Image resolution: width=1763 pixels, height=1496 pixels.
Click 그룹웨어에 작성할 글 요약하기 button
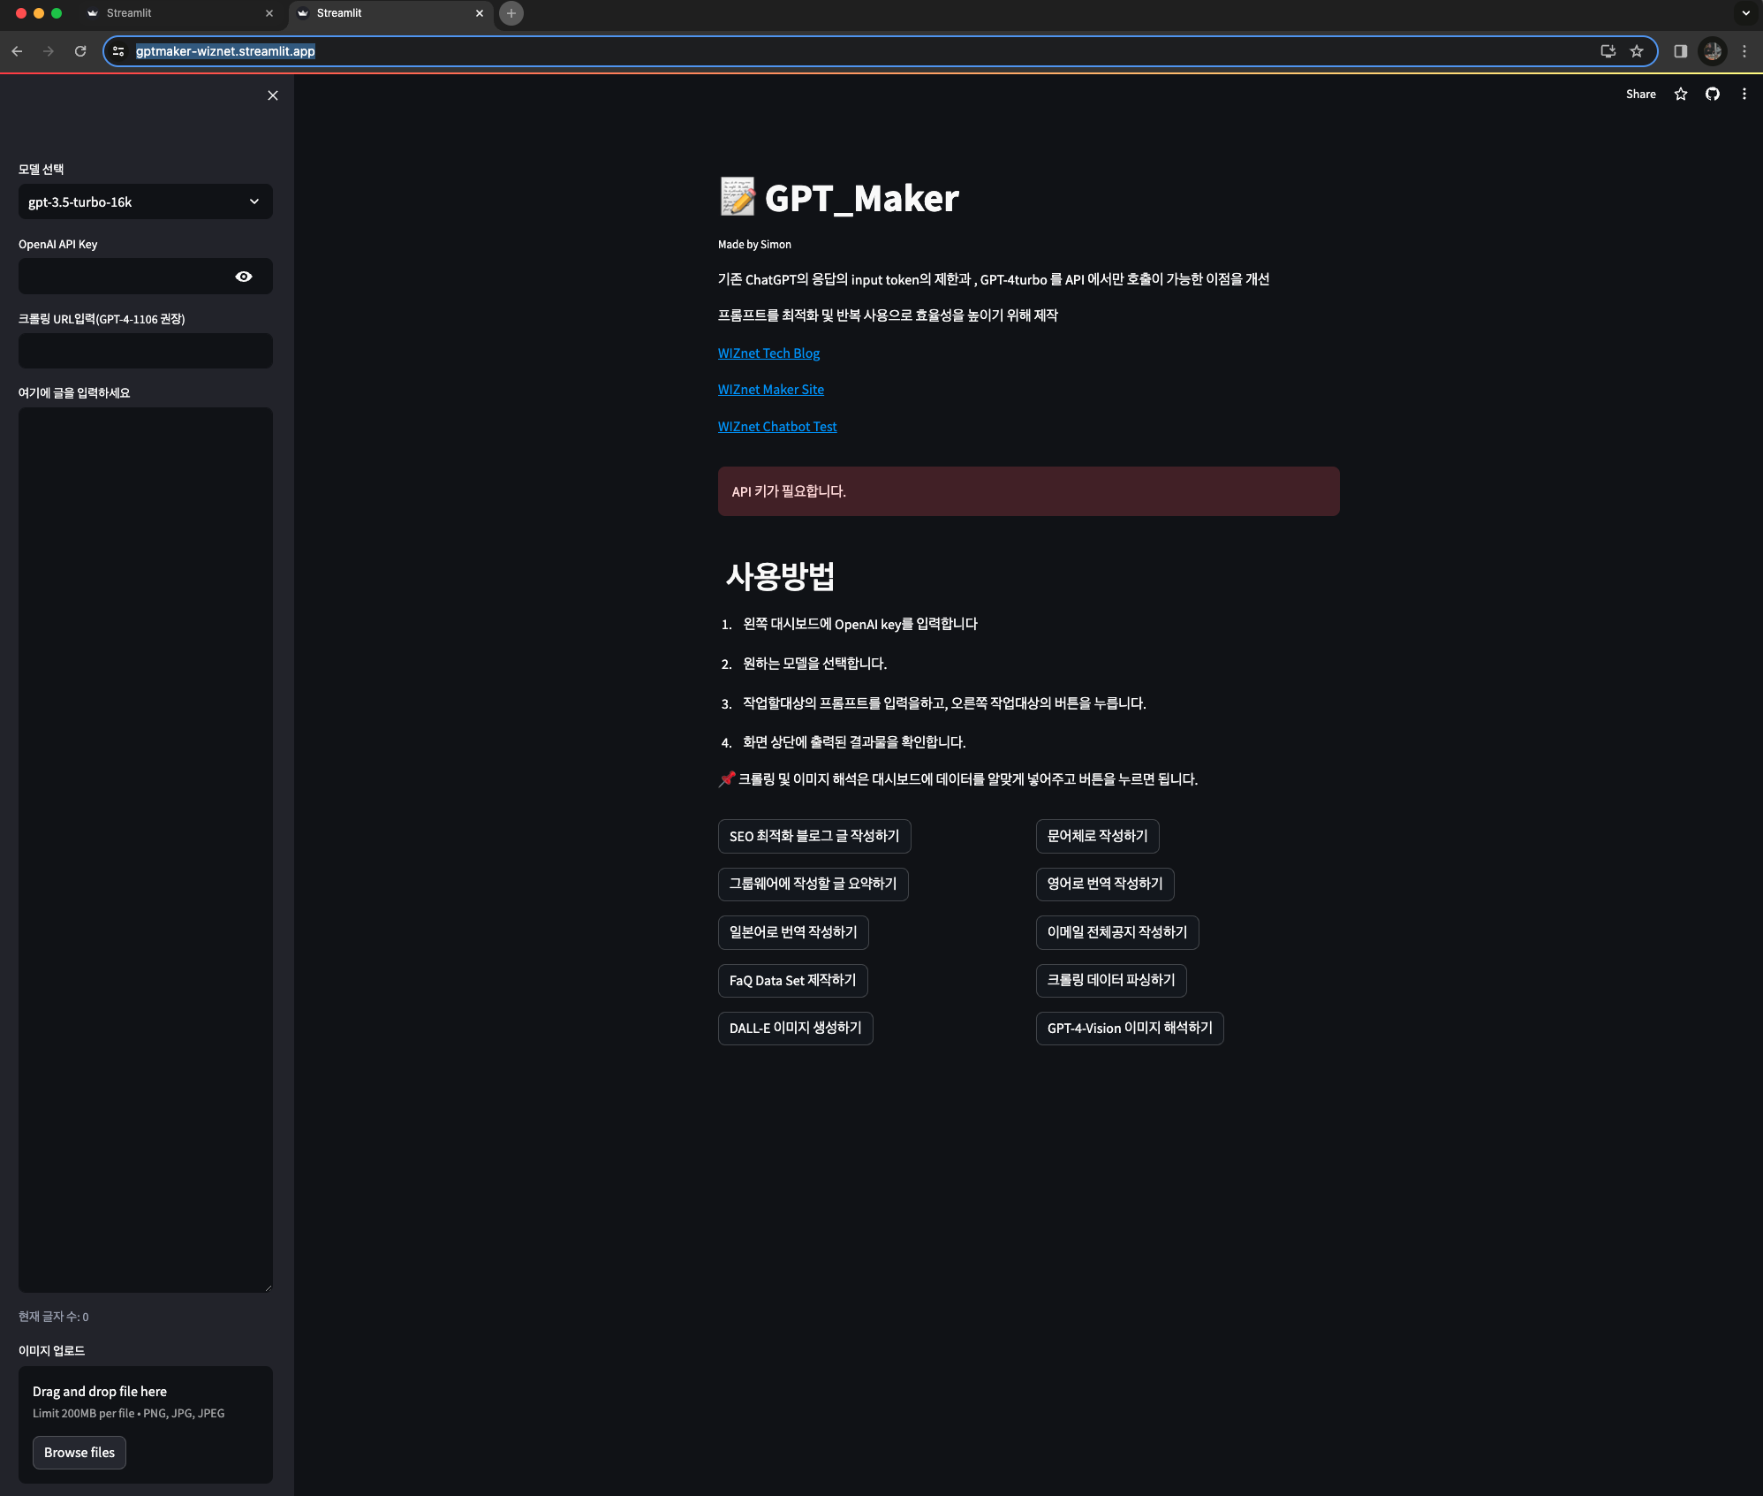[813, 884]
